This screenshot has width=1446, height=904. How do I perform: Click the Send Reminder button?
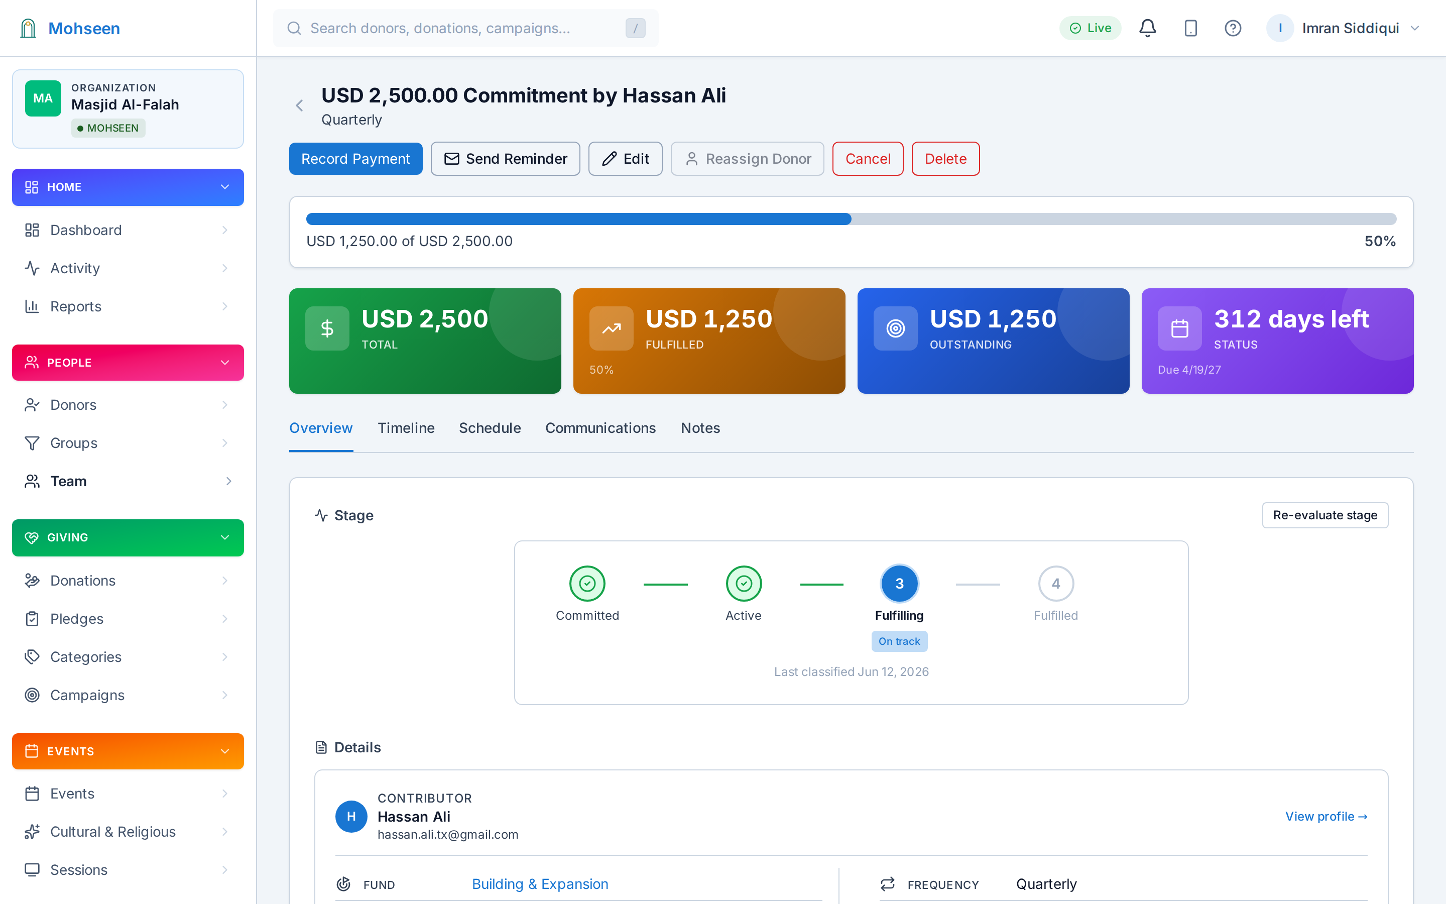(x=505, y=158)
